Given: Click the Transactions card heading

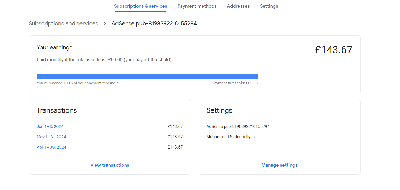Looking at the screenshot, I should point(57,110).
